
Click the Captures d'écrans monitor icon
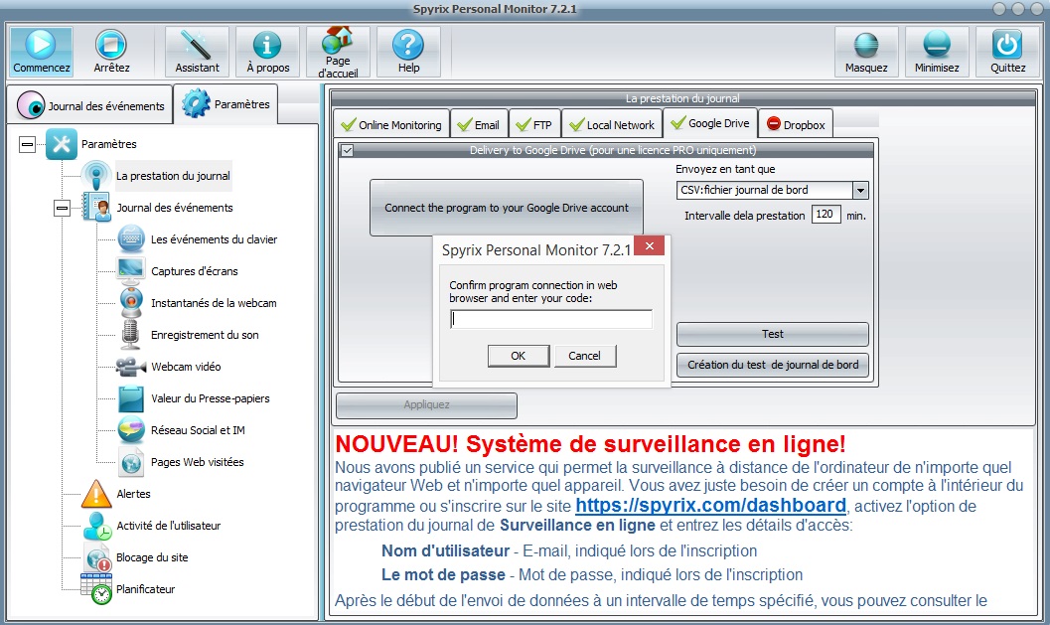click(x=131, y=270)
